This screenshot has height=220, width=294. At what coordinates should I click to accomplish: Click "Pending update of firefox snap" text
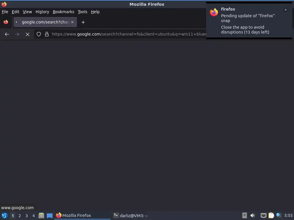(248, 18)
